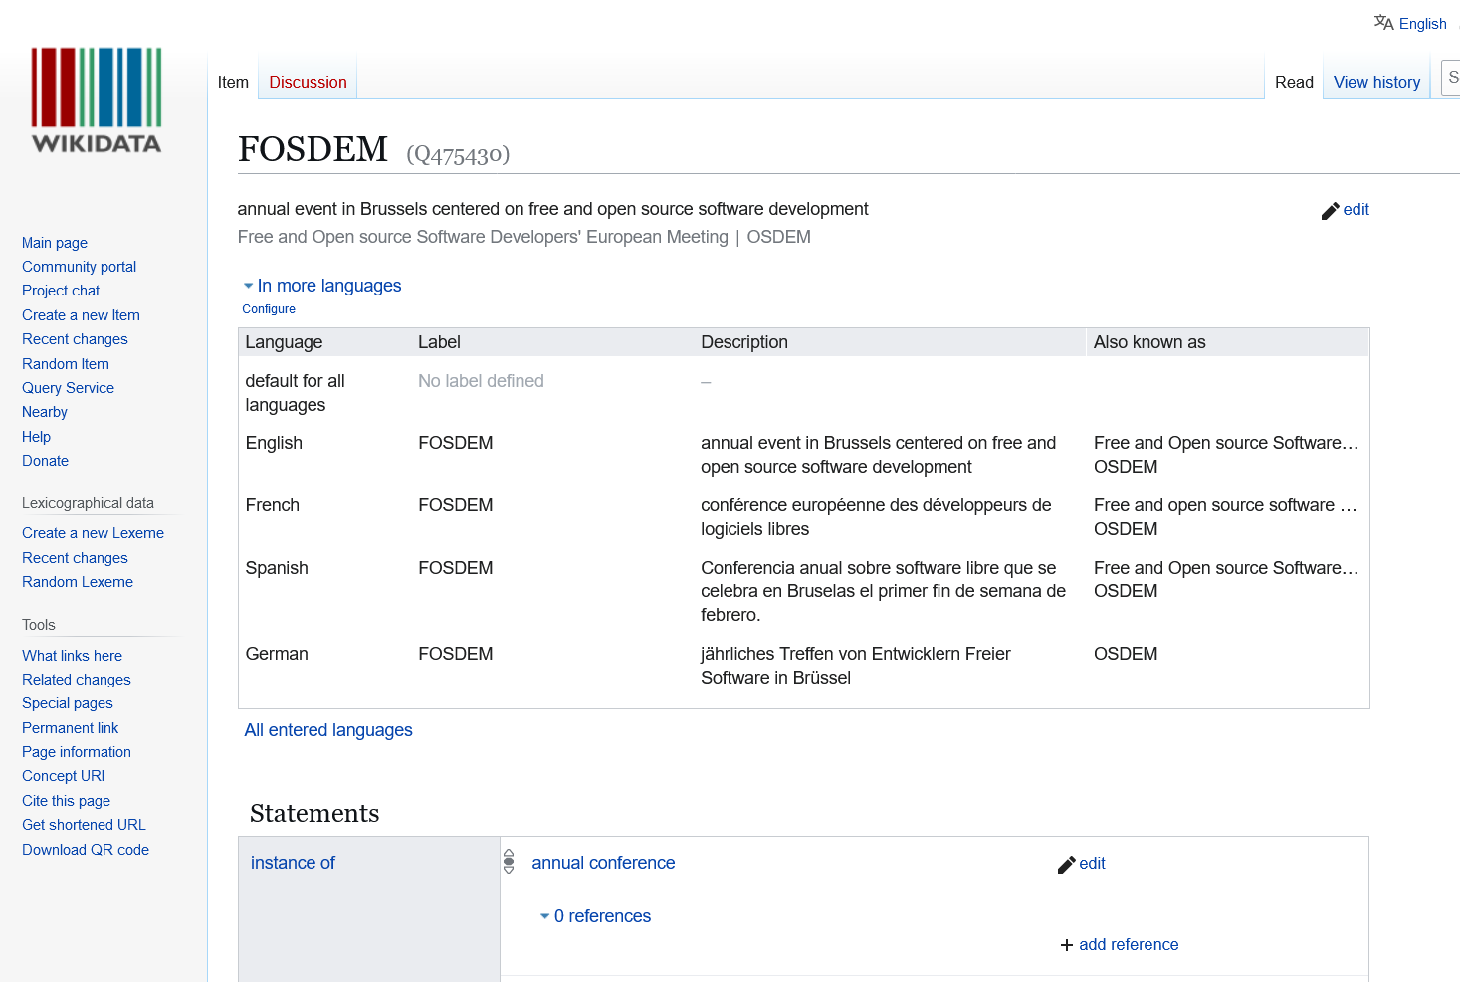
Task: Open What links here
Action: point(72,656)
